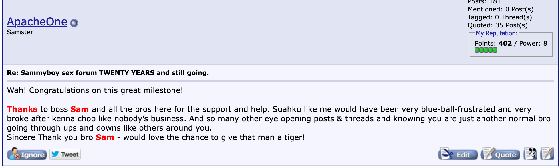Click the red highlighted word Thanks
Viewport: 560px width, 166px height.
coord(22,109)
